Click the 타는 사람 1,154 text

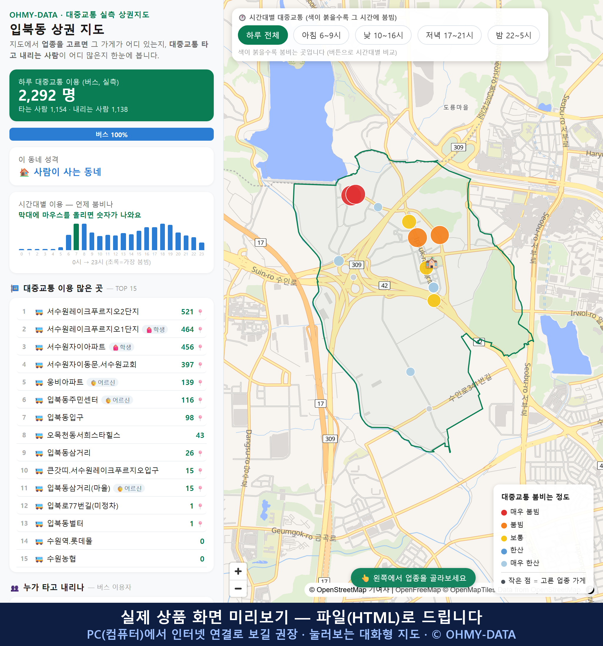43,109
